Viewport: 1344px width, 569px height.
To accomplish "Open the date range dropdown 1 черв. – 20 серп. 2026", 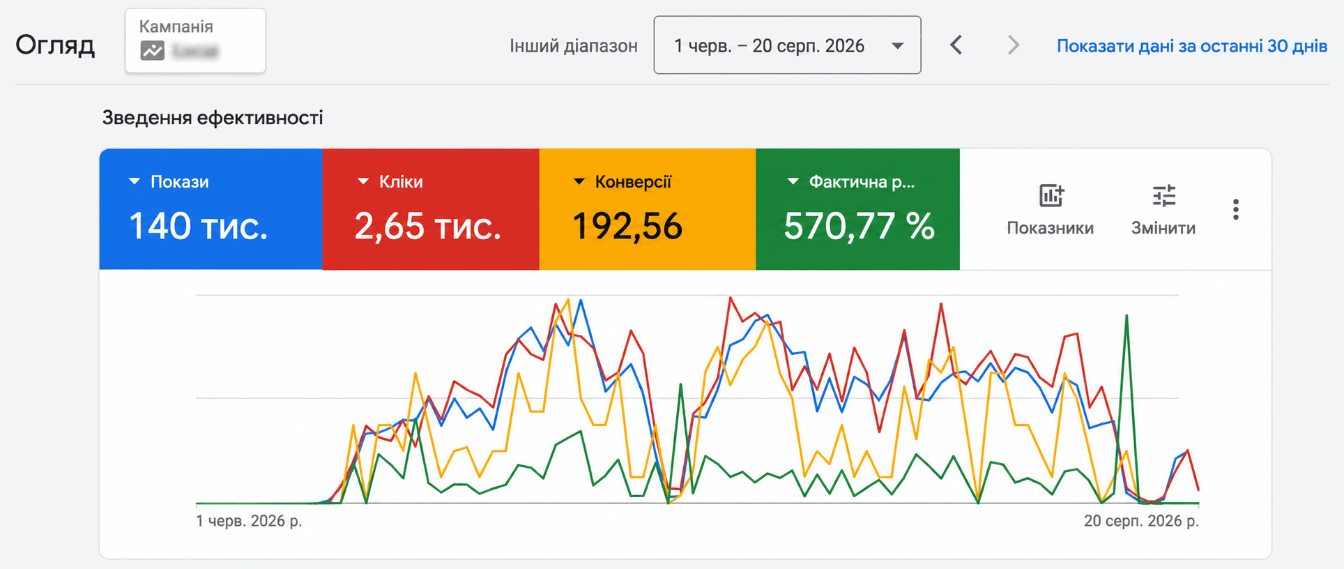I will [787, 45].
